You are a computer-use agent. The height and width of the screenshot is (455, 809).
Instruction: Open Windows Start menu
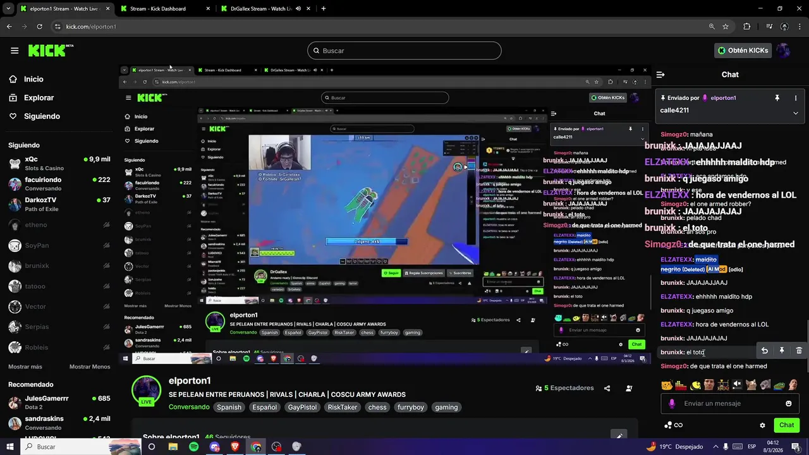pyautogui.click(x=9, y=447)
